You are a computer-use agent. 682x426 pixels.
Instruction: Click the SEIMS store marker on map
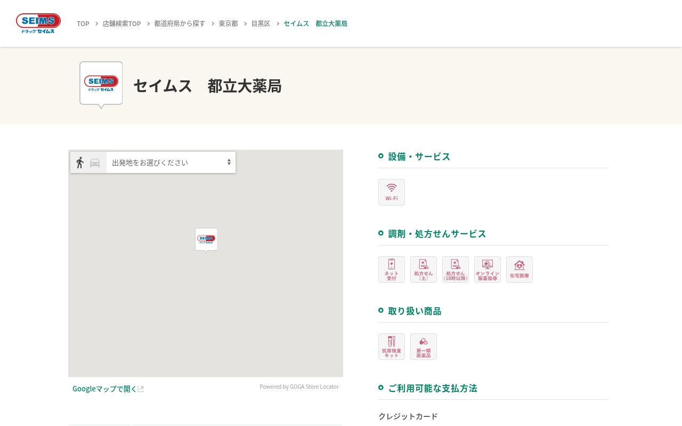pyautogui.click(x=206, y=240)
